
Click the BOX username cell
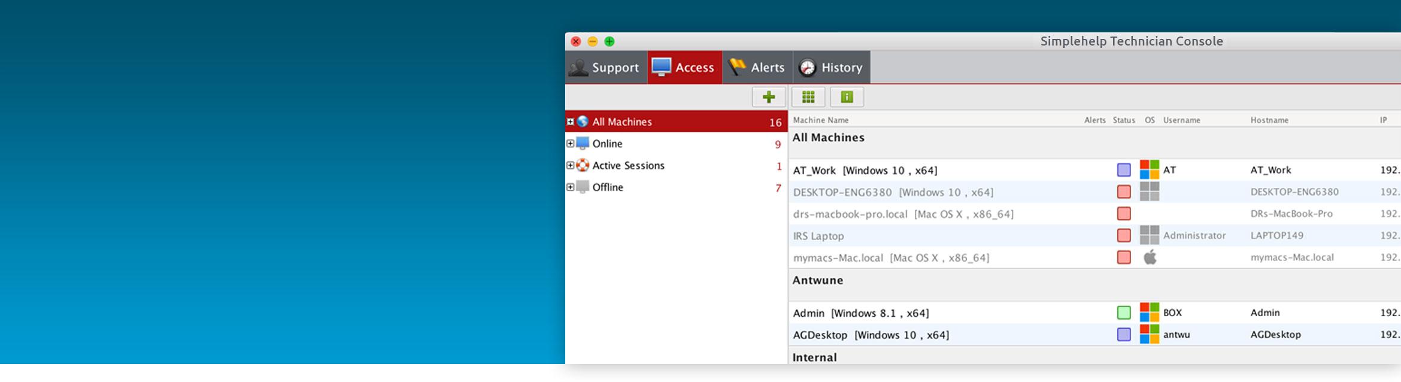pyautogui.click(x=1172, y=313)
